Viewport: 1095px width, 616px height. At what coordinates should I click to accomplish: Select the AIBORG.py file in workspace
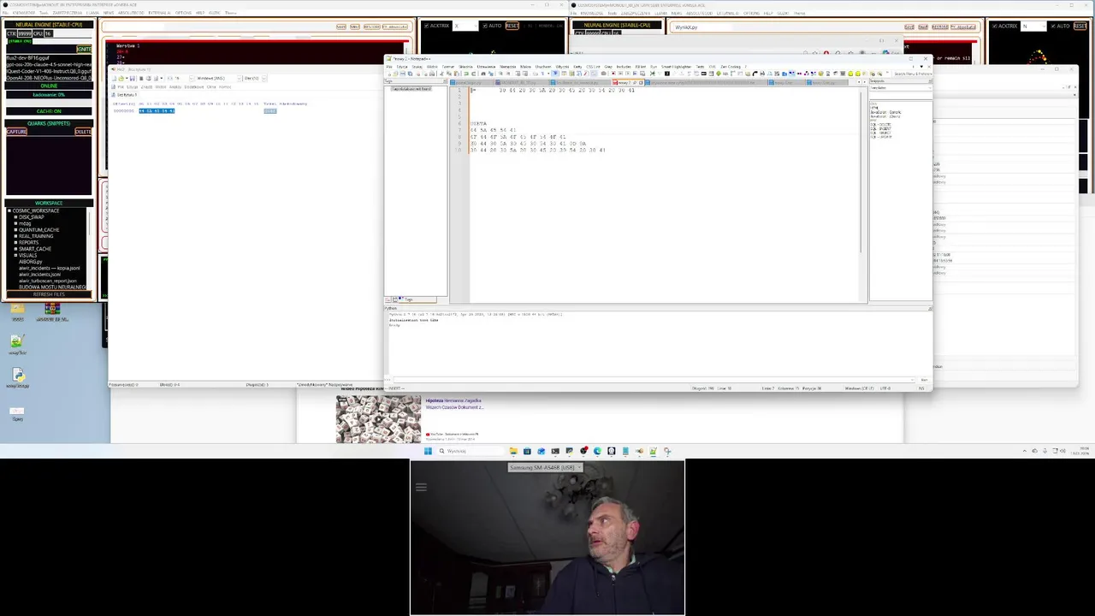pyautogui.click(x=31, y=262)
